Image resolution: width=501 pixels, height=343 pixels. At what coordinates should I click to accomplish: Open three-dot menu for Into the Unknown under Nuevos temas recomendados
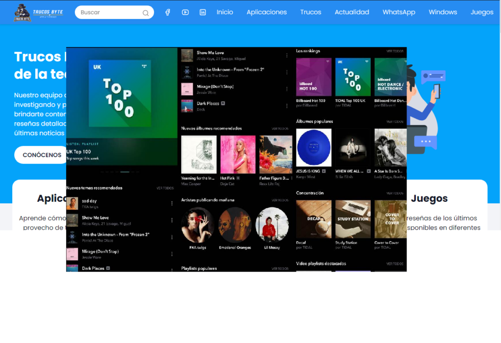pyautogui.click(x=172, y=237)
